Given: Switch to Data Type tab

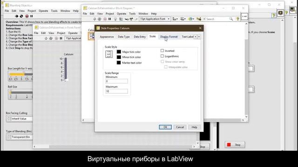Looking at the screenshot, I should click(x=124, y=37).
